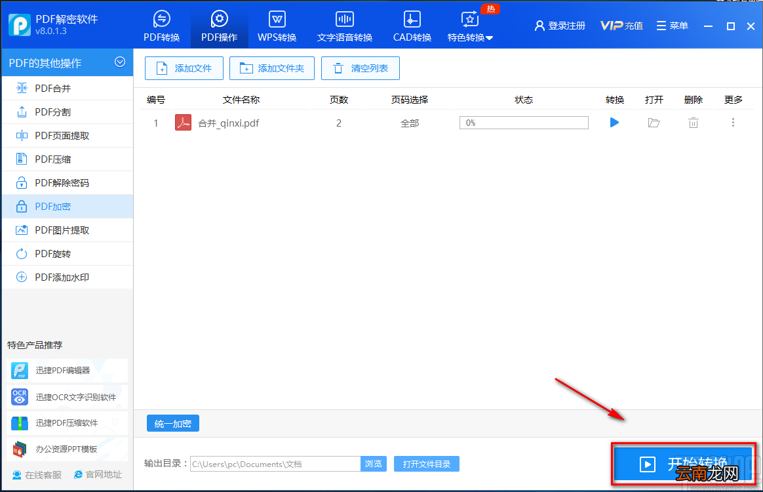Select PDF压缩 in the sidebar

(x=68, y=159)
